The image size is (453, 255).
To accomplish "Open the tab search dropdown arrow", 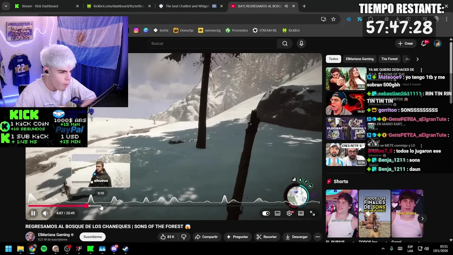I will [6, 6].
